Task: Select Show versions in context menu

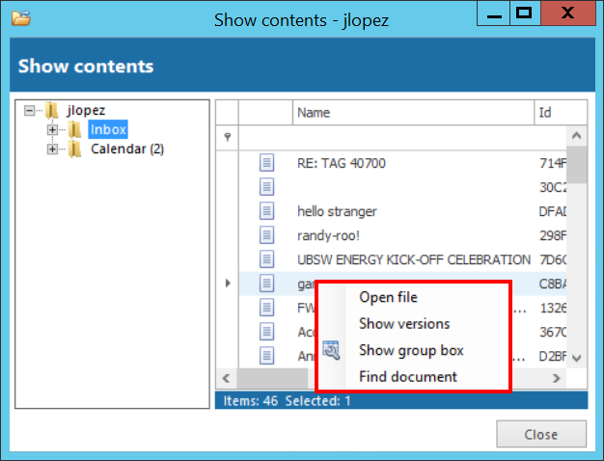Action: pyautogui.click(x=404, y=324)
